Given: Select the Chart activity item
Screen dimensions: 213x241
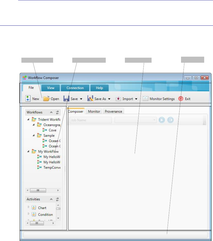Looking at the screenshot, I should point(42,208).
